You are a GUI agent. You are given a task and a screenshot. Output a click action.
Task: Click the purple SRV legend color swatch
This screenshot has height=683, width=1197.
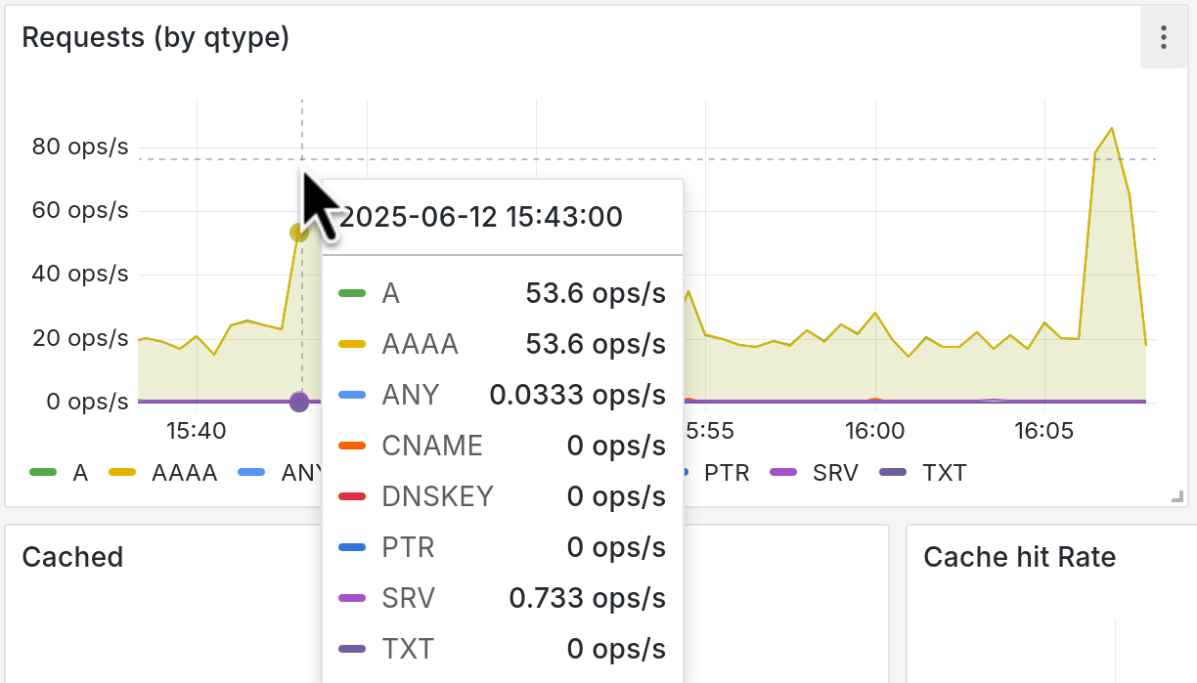tap(784, 473)
